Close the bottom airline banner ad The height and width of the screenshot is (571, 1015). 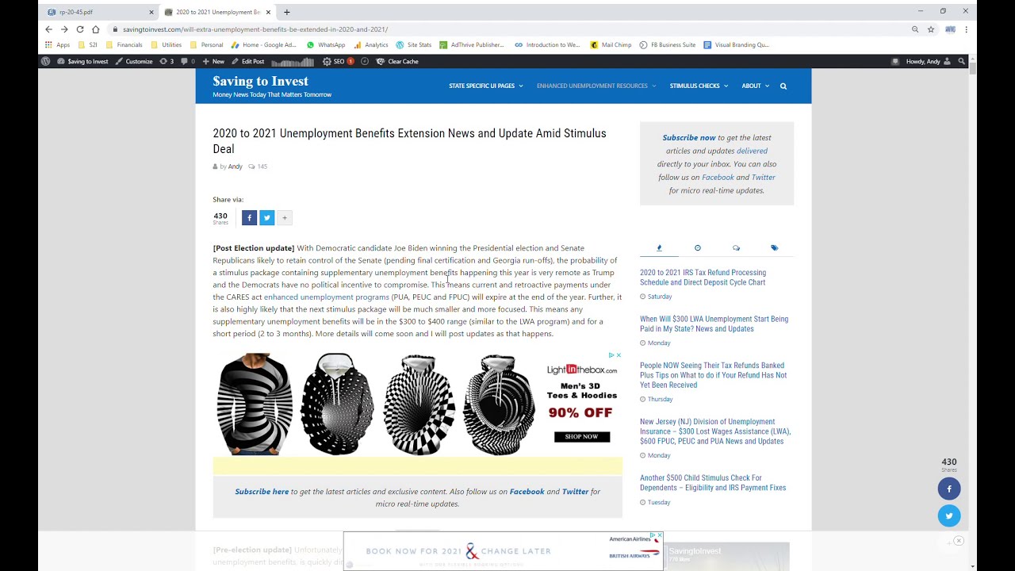tap(659, 535)
